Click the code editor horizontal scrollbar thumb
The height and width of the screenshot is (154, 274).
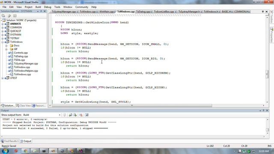coord(132,106)
